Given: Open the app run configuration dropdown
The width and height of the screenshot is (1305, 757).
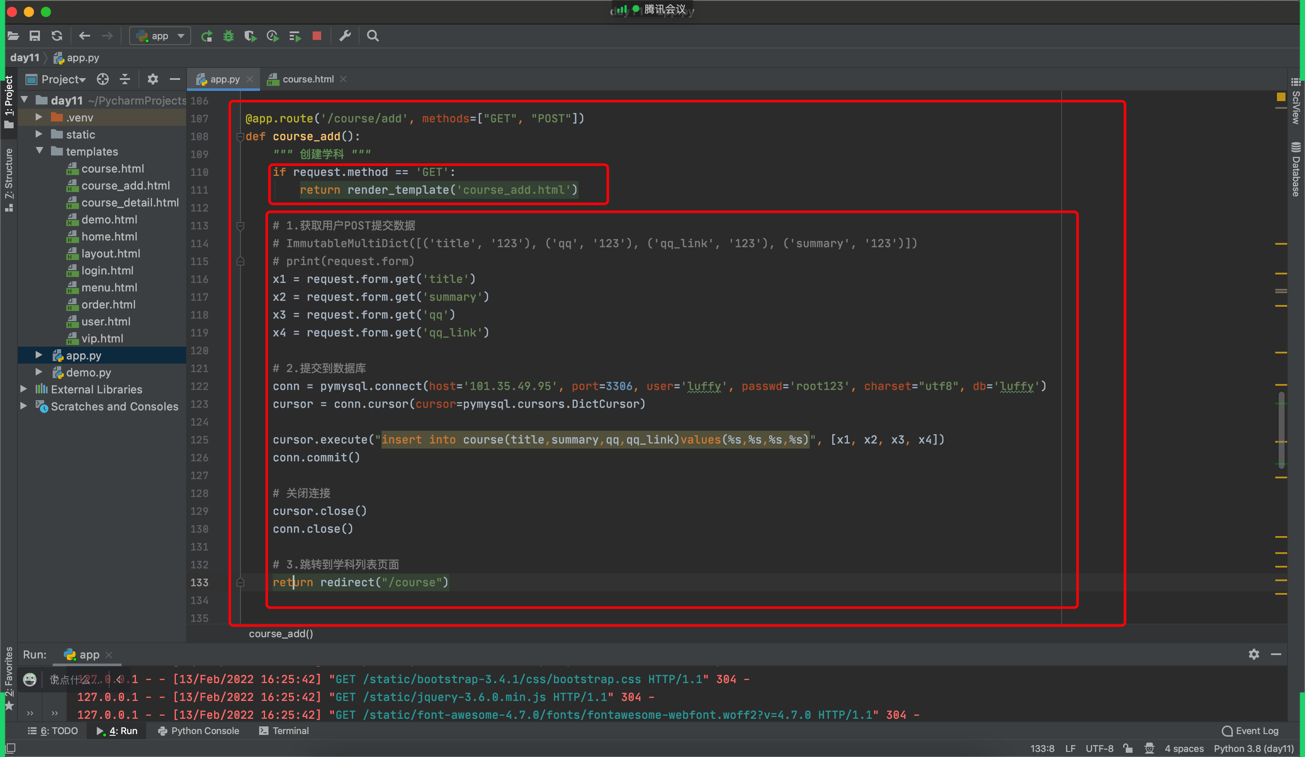Looking at the screenshot, I should point(159,36).
